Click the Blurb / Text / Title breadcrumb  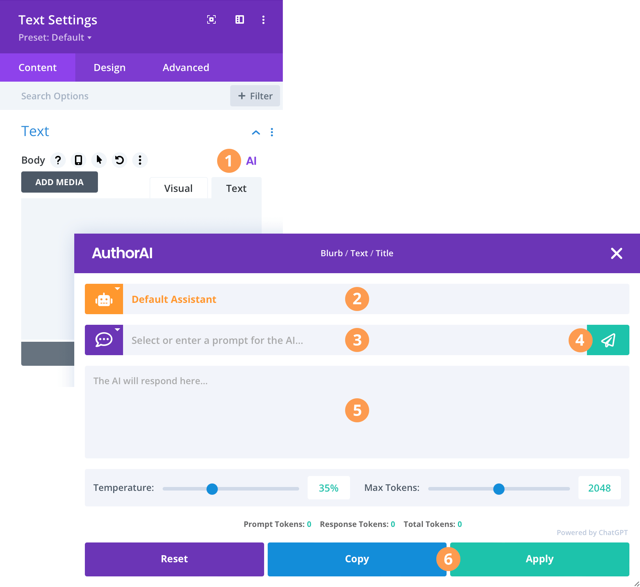(x=357, y=253)
